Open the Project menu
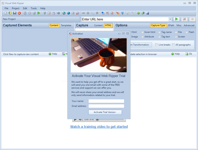This screenshot has width=198, height=150. click(x=16, y=8)
